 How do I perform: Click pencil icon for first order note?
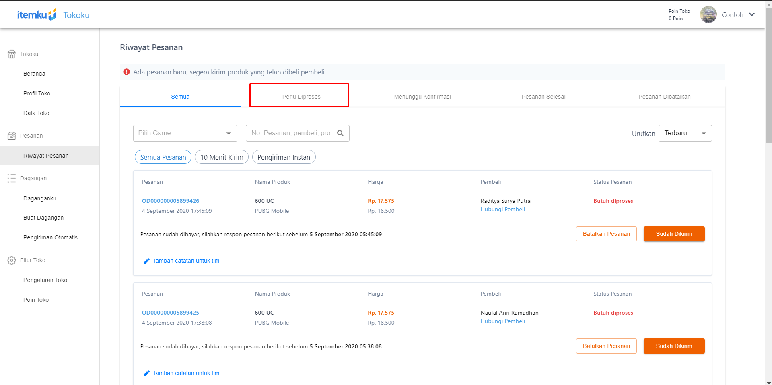[x=146, y=261]
